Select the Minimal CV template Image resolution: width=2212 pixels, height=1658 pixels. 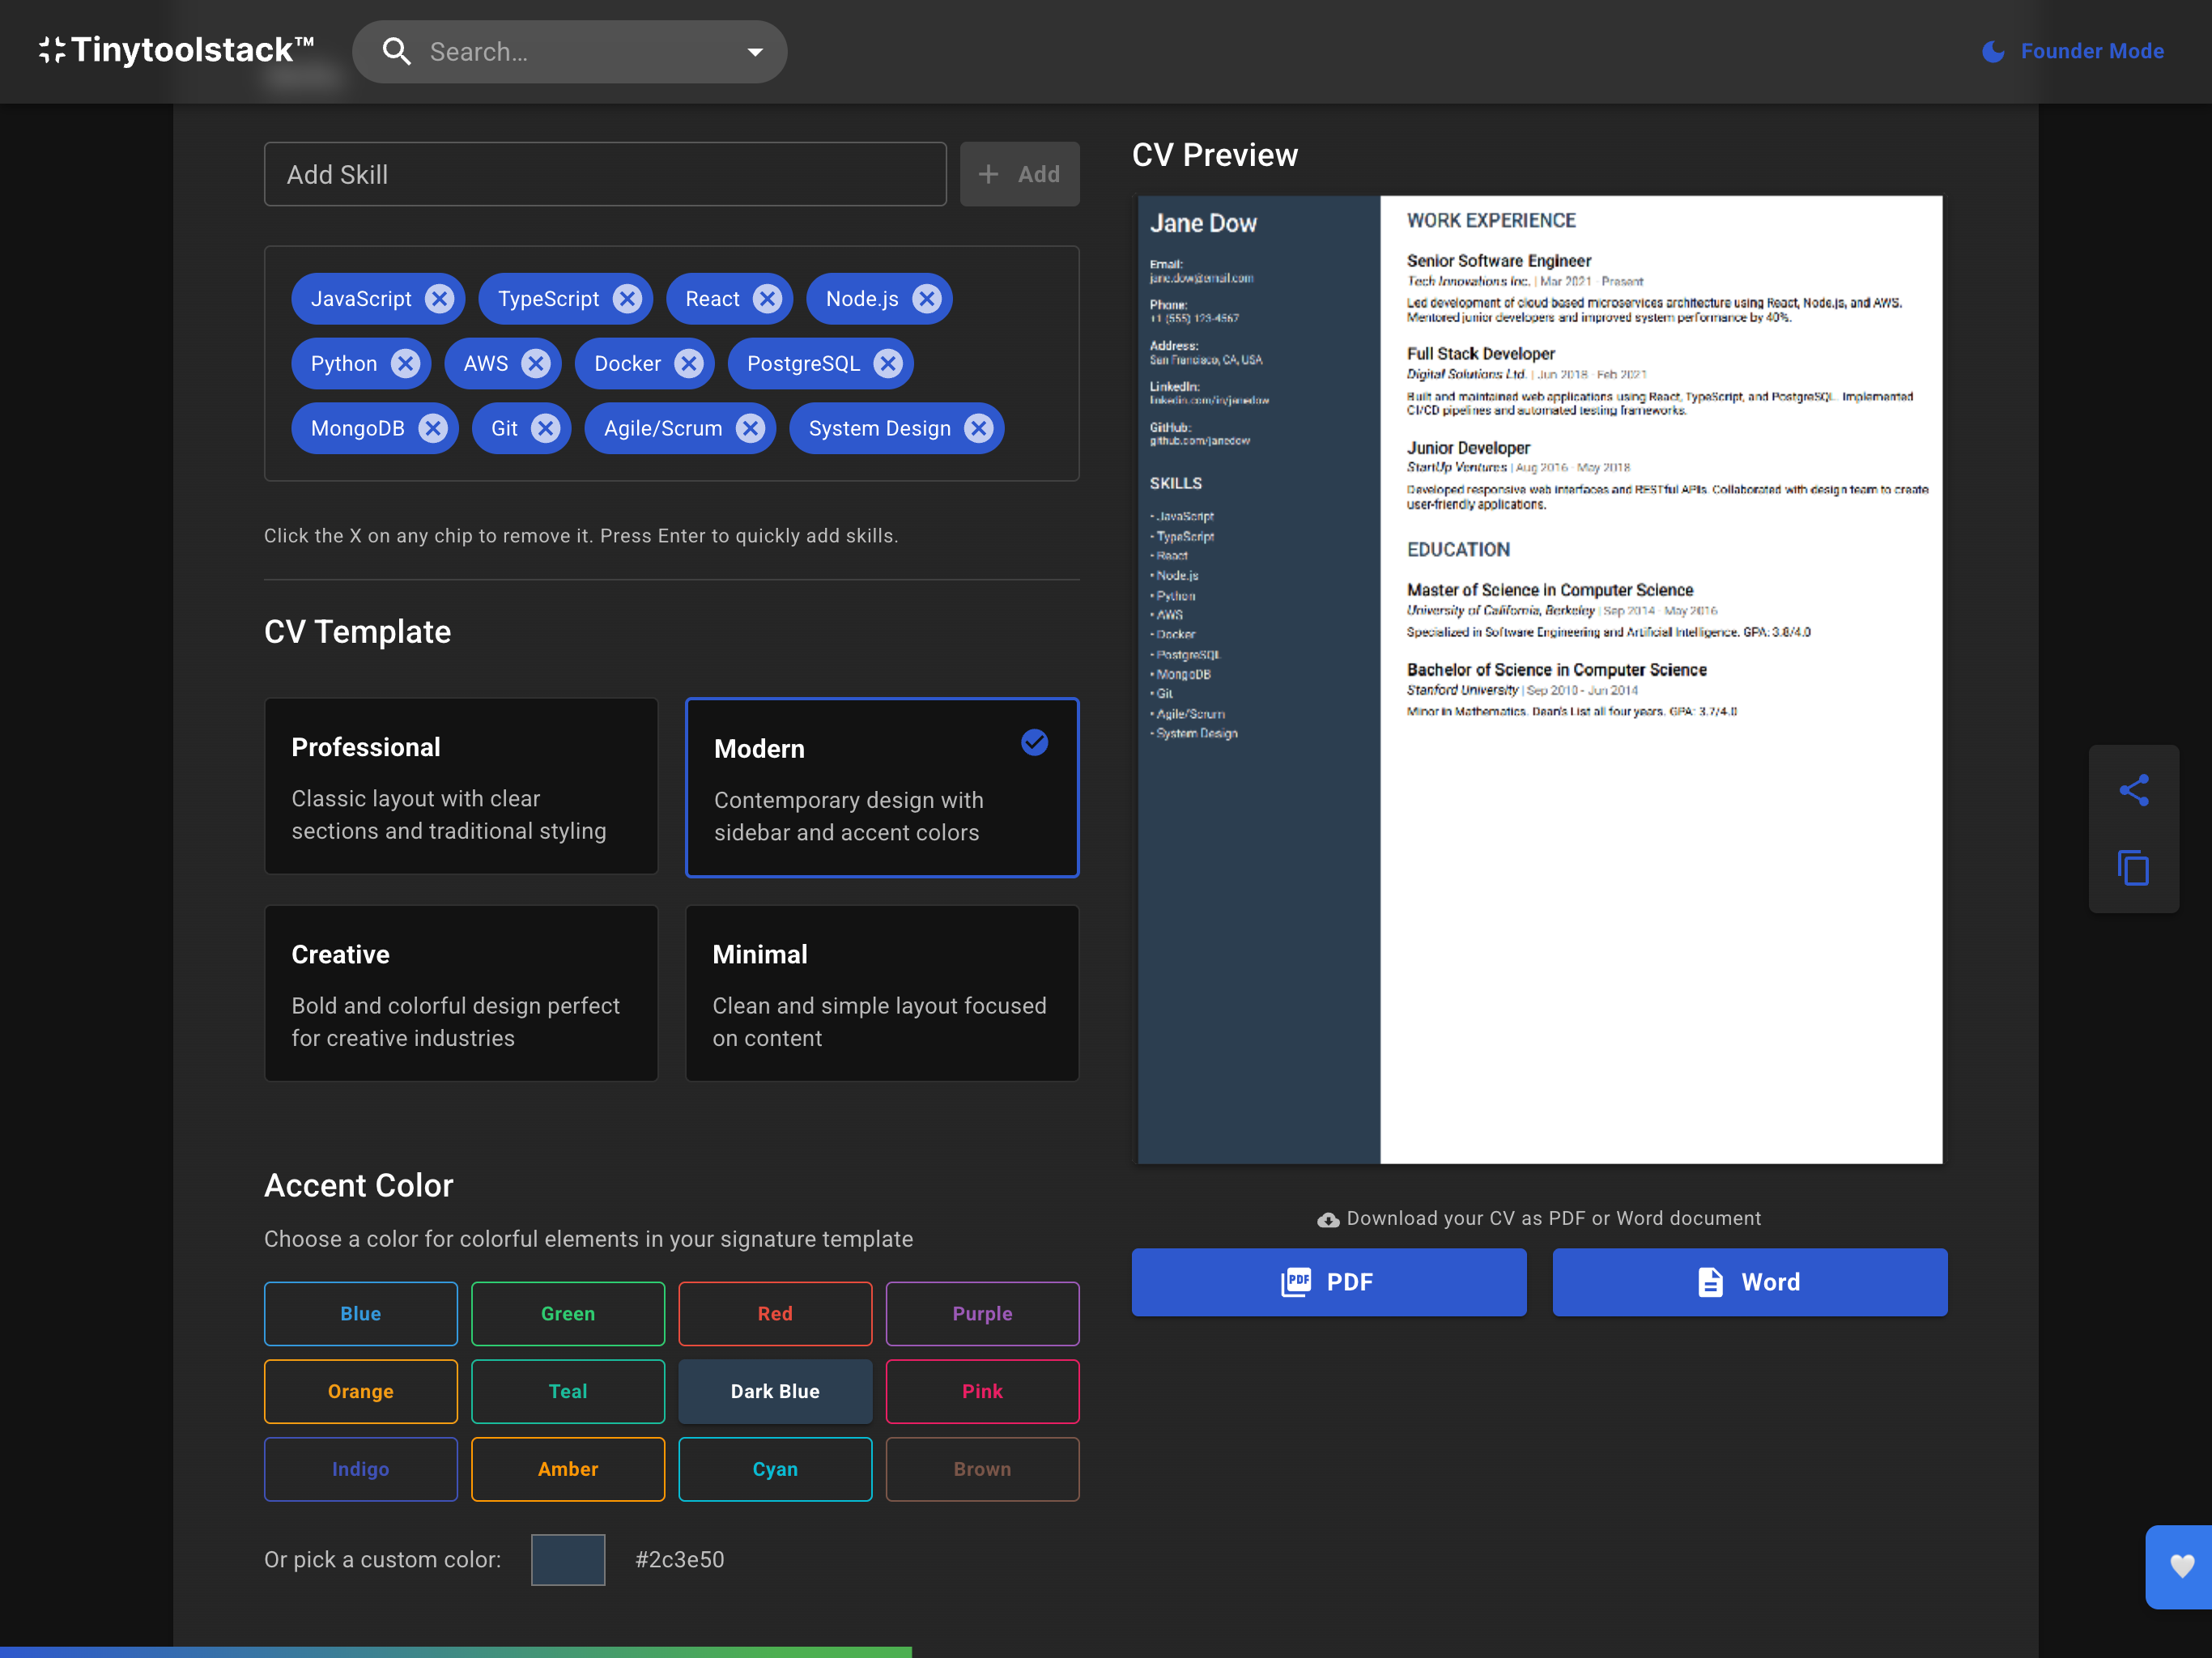click(x=881, y=993)
